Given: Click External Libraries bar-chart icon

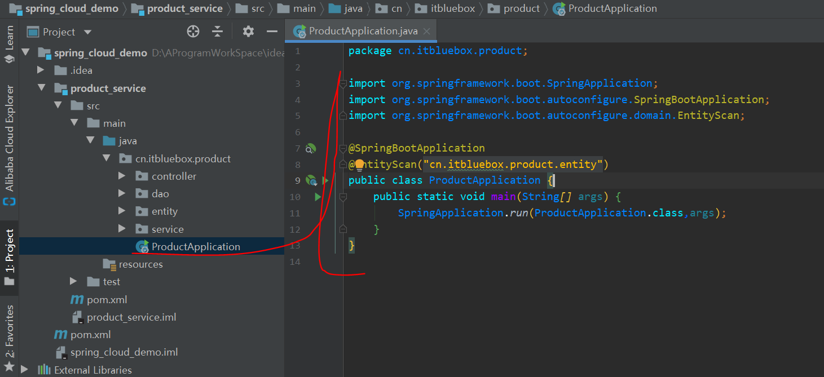Looking at the screenshot, I should [44, 370].
